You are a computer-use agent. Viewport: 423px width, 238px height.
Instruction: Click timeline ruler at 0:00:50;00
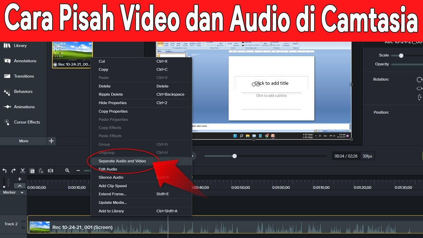click(240, 187)
